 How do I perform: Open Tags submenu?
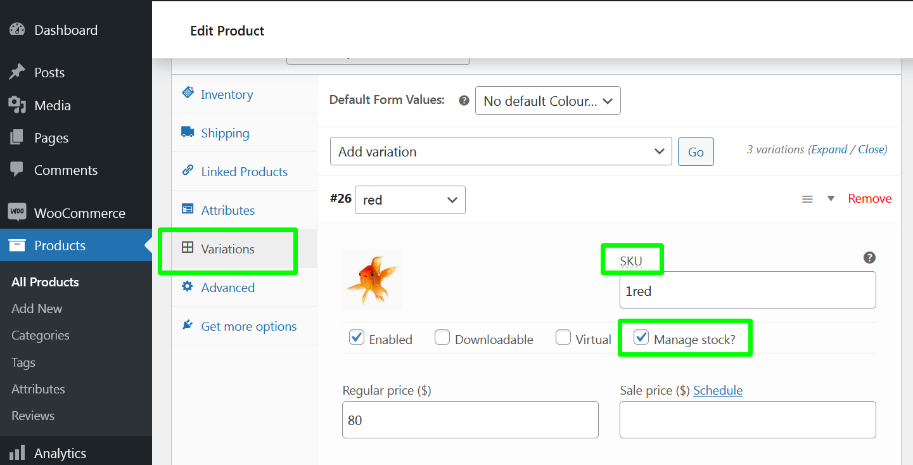tap(23, 362)
